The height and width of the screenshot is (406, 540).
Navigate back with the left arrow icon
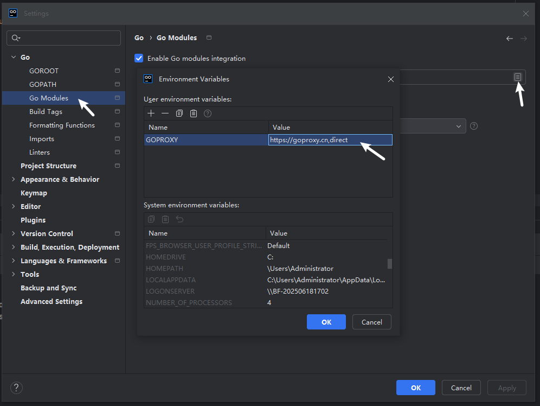click(509, 39)
